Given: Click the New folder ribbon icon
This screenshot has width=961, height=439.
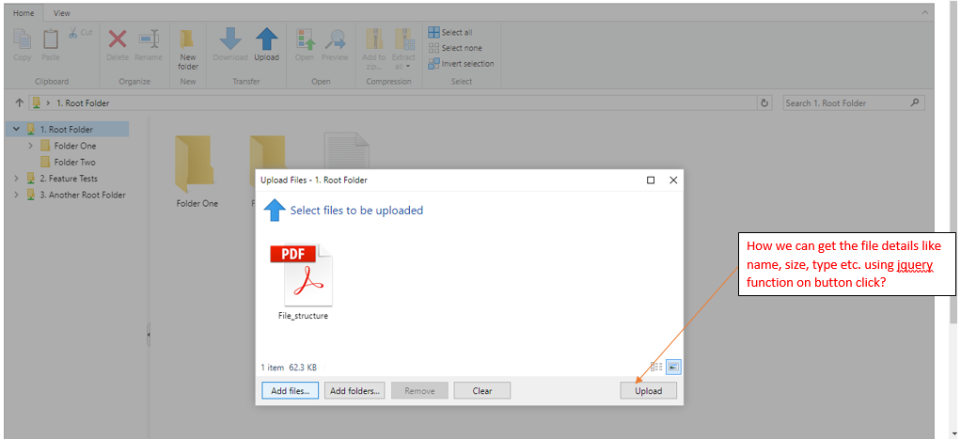Looking at the screenshot, I should (x=188, y=39).
